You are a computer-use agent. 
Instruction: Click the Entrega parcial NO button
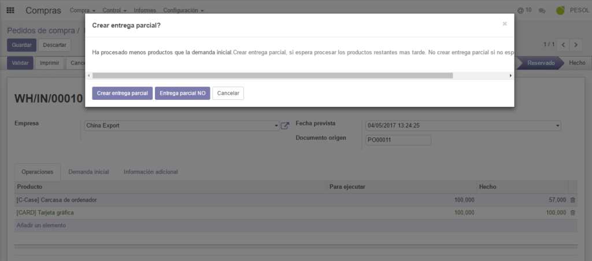pos(182,93)
